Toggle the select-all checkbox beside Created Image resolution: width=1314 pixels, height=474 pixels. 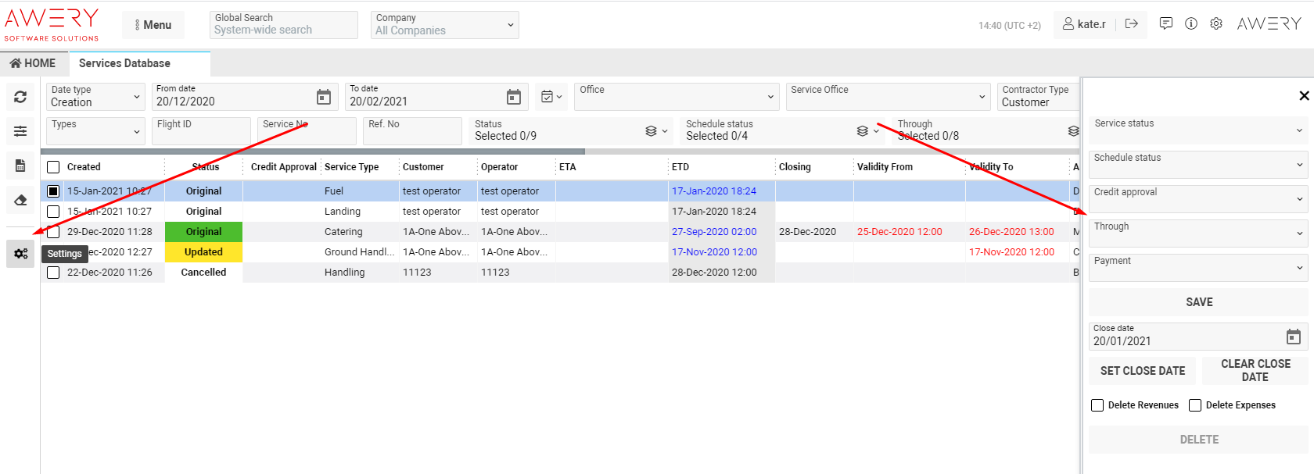(53, 167)
